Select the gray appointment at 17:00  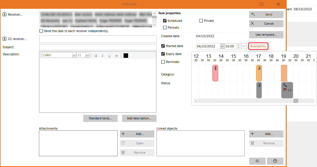[259, 90]
